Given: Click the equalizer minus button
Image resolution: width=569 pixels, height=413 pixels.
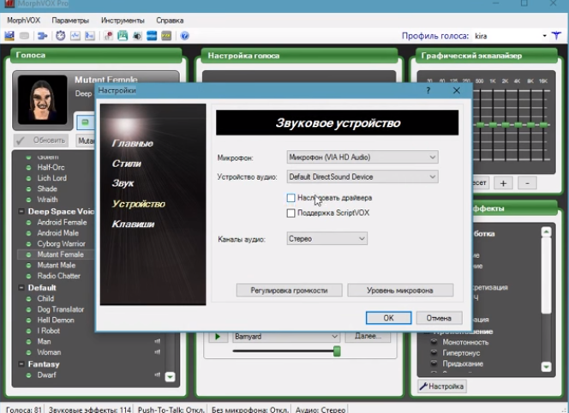Looking at the screenshot, I should [x=527, y=183].
